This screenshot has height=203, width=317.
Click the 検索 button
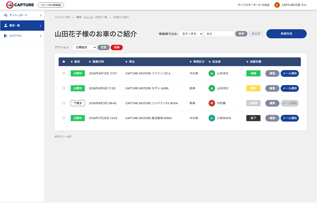[241, 34]
